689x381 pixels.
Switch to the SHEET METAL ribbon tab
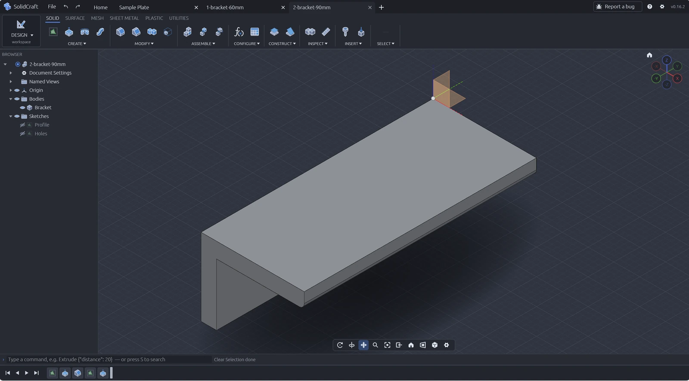(x=124, y=18)
